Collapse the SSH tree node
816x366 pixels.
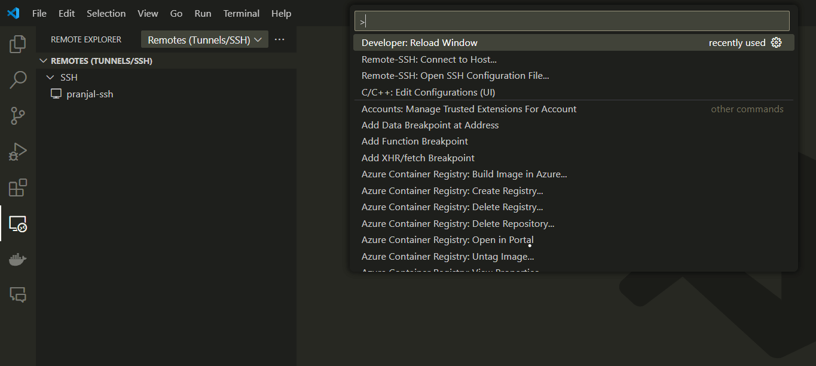click(50, 78)
